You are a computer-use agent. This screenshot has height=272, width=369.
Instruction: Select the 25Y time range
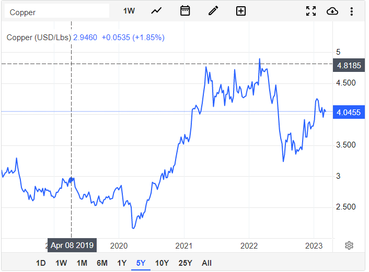tap(185, 263)
